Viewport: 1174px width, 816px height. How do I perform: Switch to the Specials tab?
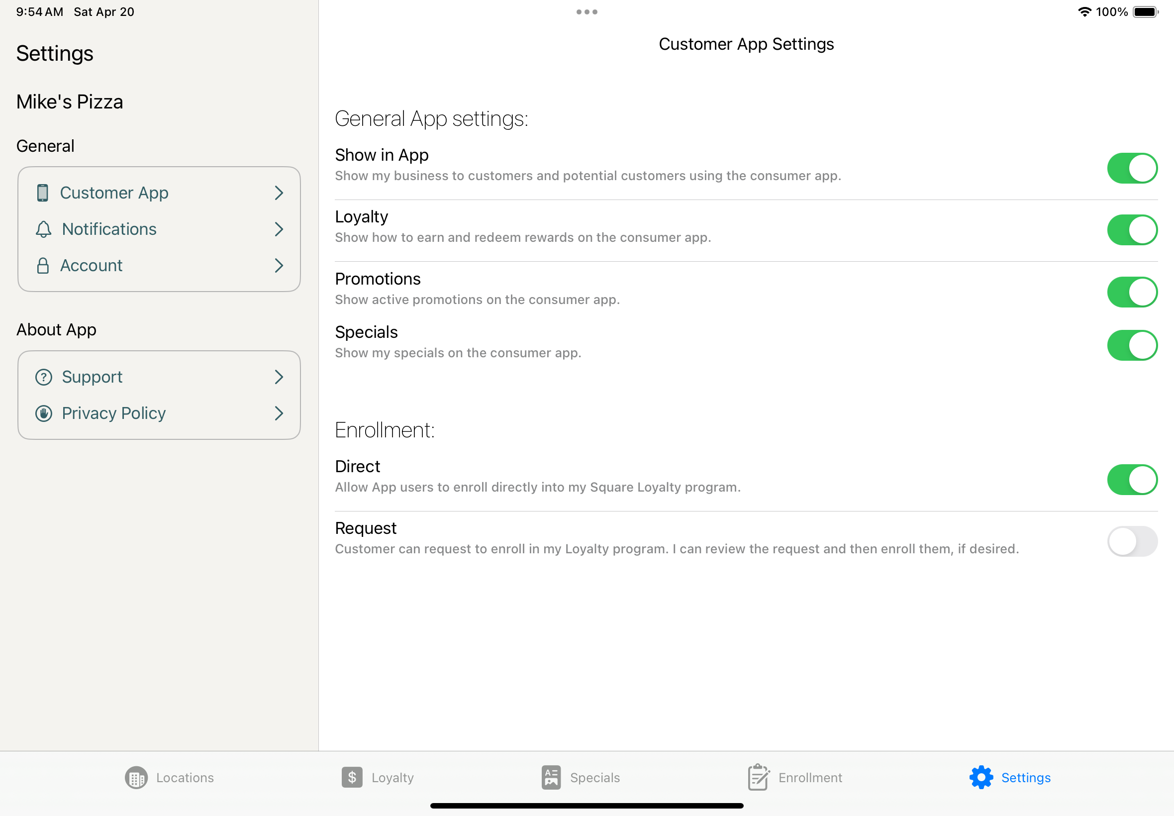click(x=581, y=777)
